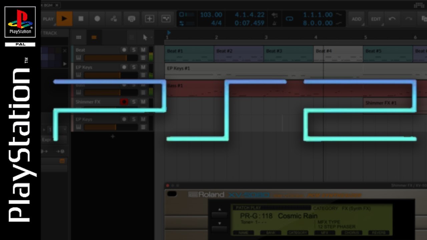Undo the last action
427x240 pixels.
click(392, 19)
